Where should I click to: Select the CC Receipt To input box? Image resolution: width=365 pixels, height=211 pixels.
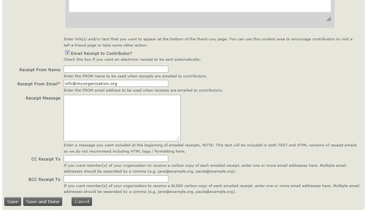116,159
